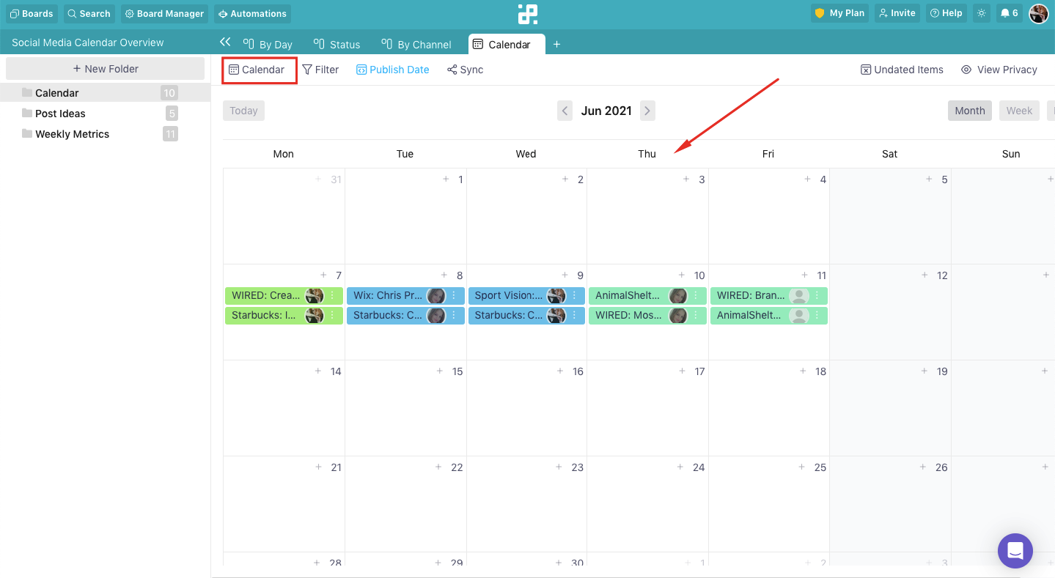The height and width of the screenshot is (578, 1055).
Task: Click the Today button
Action: (x=243, y=111)
